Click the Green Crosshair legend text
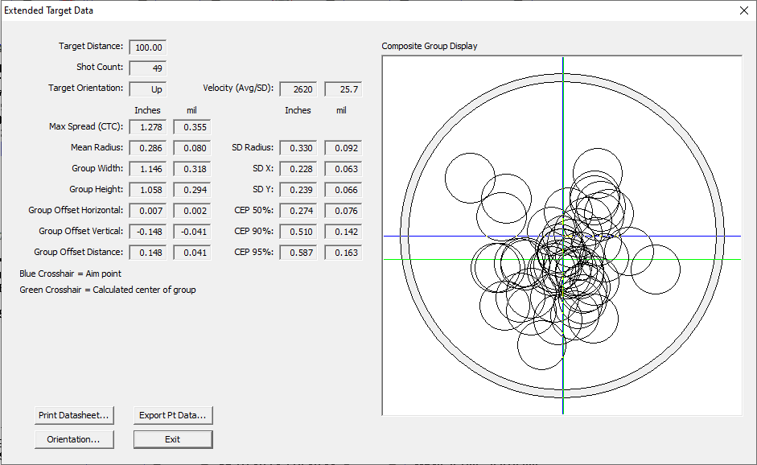 pos(108,290)
